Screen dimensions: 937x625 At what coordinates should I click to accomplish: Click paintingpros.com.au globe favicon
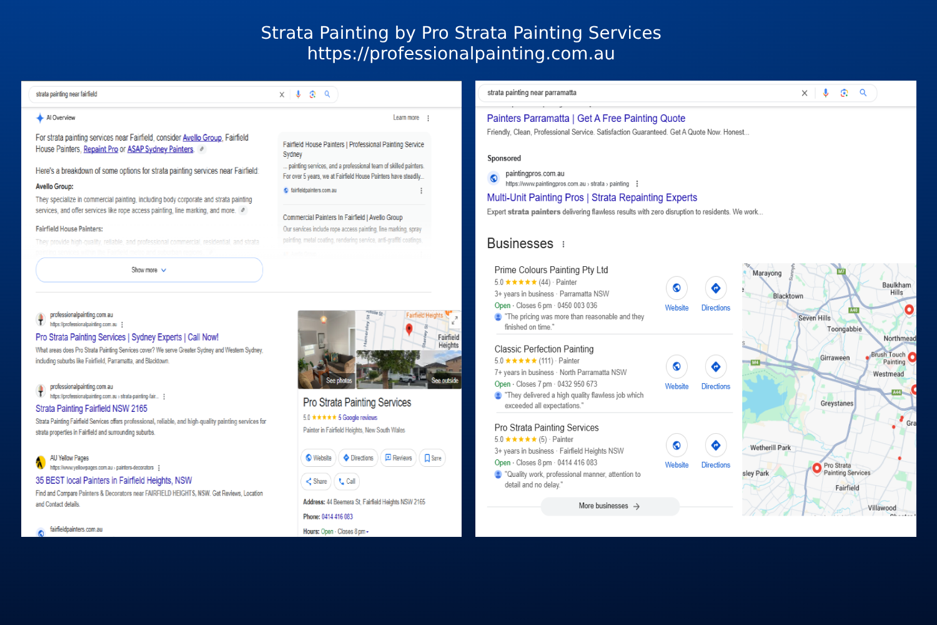pyautogui.click(x=493, y=178)
